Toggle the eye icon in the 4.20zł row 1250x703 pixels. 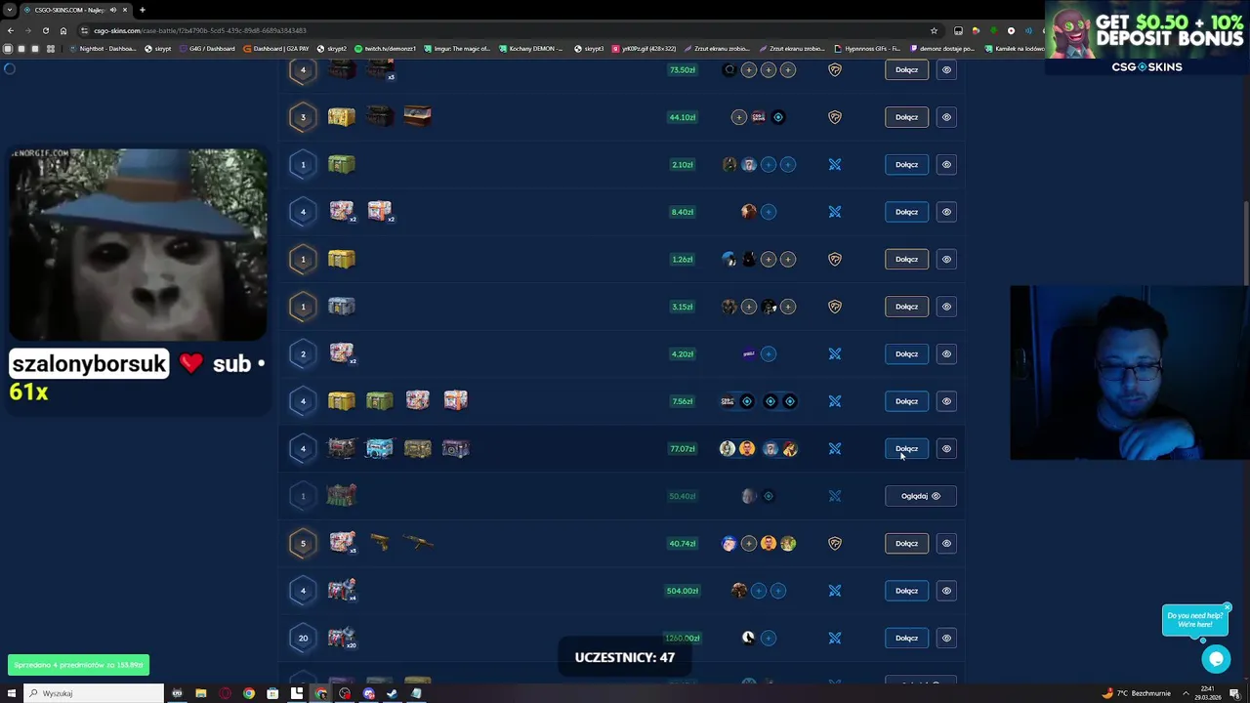[x=946, y=353]
